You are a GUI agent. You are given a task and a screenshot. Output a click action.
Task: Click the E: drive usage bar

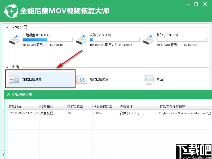182,39
